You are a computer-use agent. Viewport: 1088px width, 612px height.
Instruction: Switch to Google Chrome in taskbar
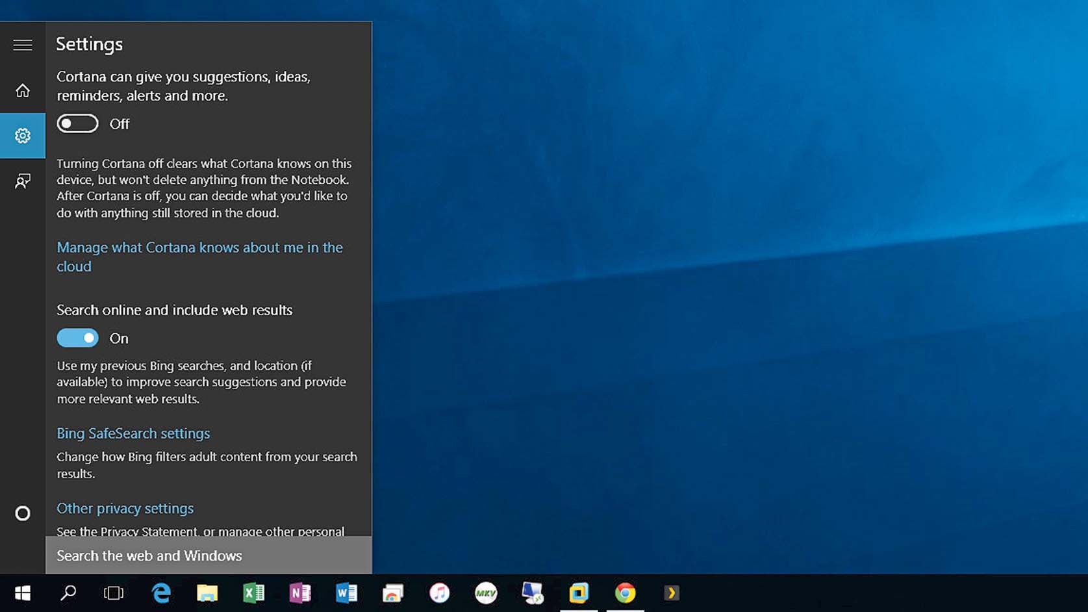click(x=625, y=593)
